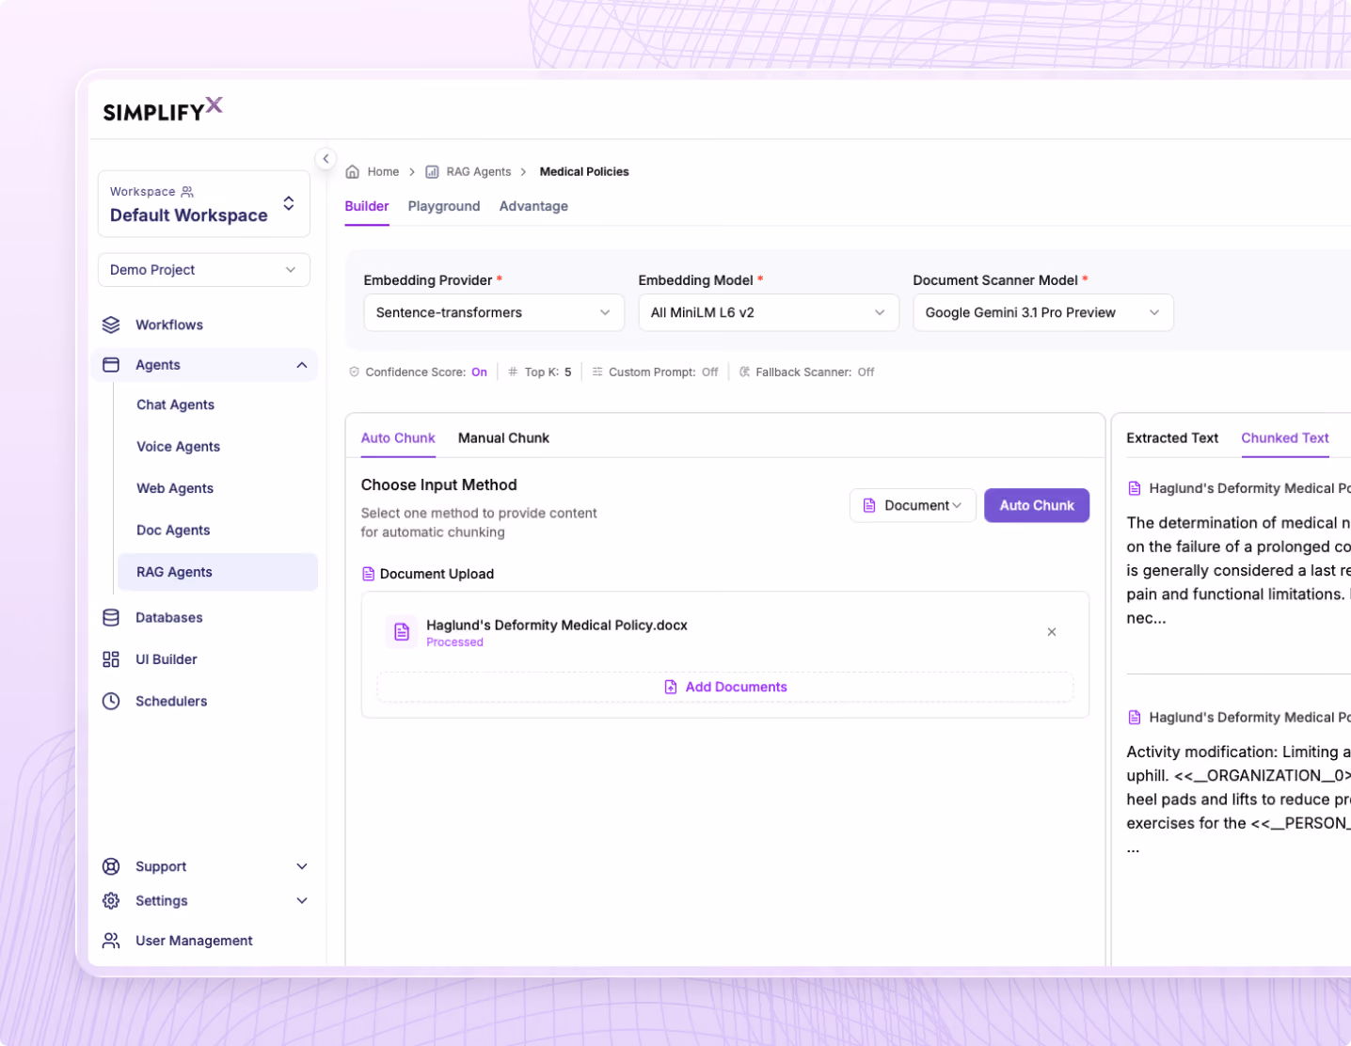
Task: Open User Management page
Action: pyautogui.click(x=194, y=941)
